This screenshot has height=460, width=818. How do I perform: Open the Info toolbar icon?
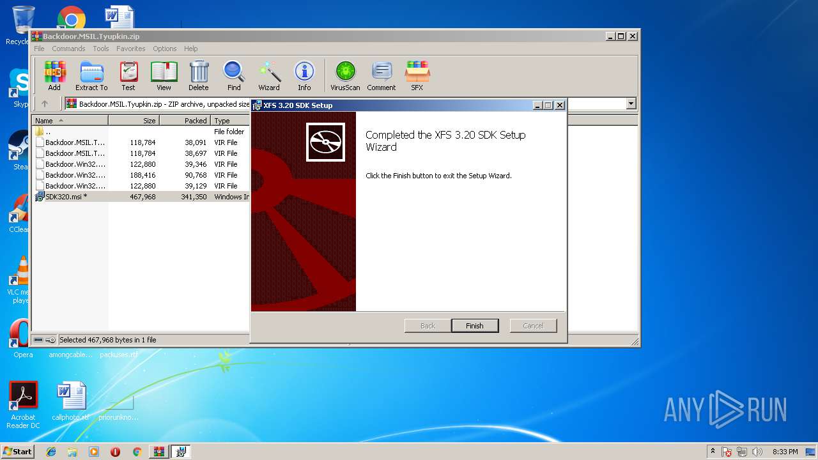[304, 76]
